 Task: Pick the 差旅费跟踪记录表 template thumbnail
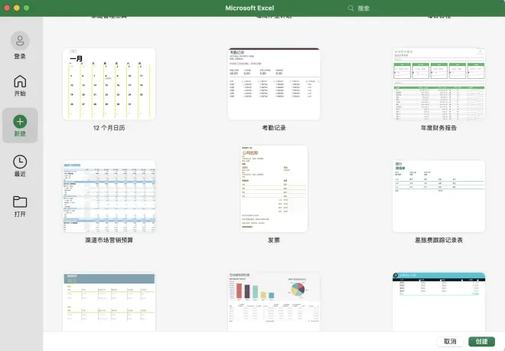point(438,196)
